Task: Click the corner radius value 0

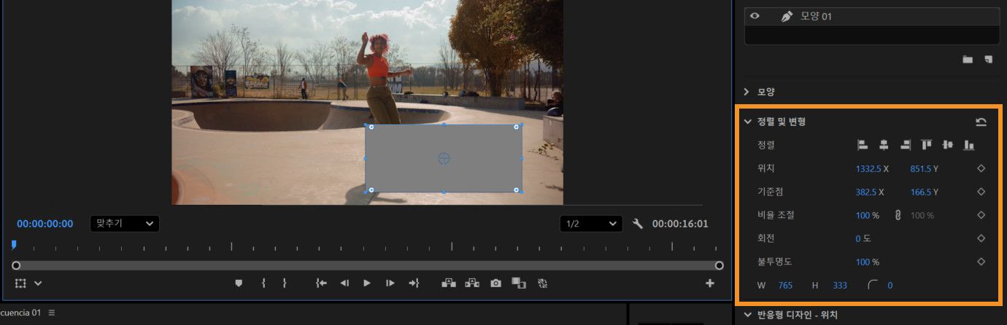Action: click(x=890, y=285)
